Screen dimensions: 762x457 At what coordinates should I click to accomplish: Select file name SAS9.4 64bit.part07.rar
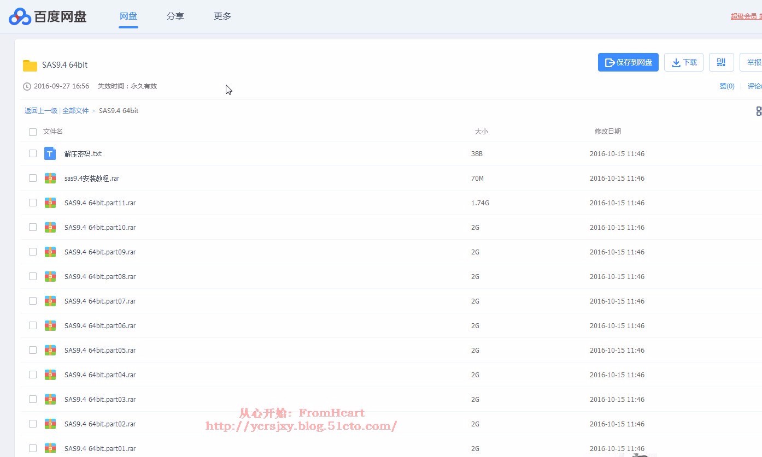(x=100, y=301)
